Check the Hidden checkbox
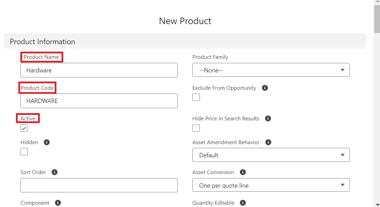380x207 pixels. pos(24,152)
